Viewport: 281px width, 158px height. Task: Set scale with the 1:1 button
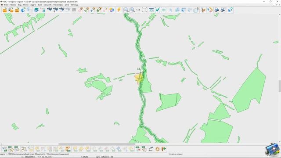(138, 10)
